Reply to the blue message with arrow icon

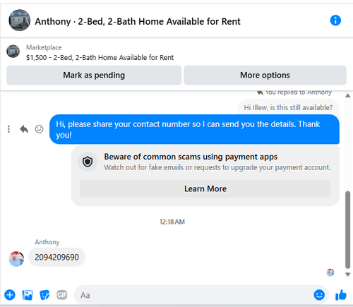(24, 129)
